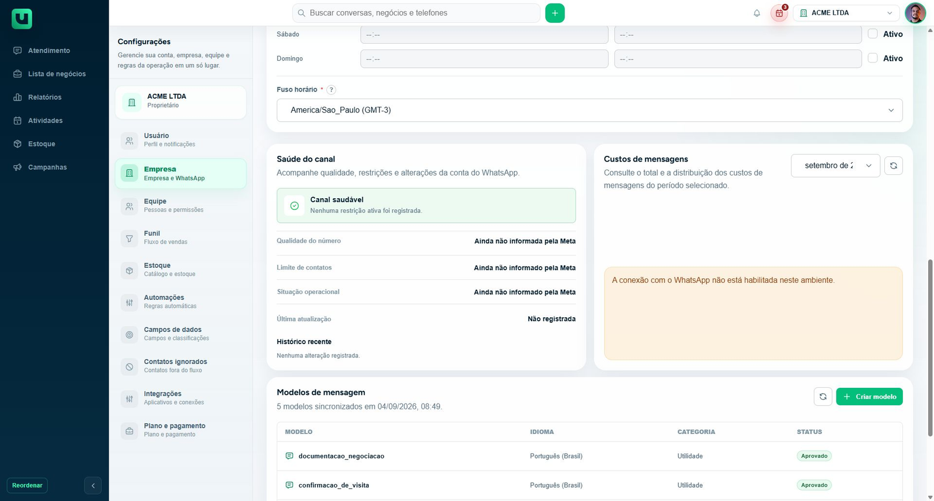
Task: Click the Criar modelo button
Action: coord(869,397)
